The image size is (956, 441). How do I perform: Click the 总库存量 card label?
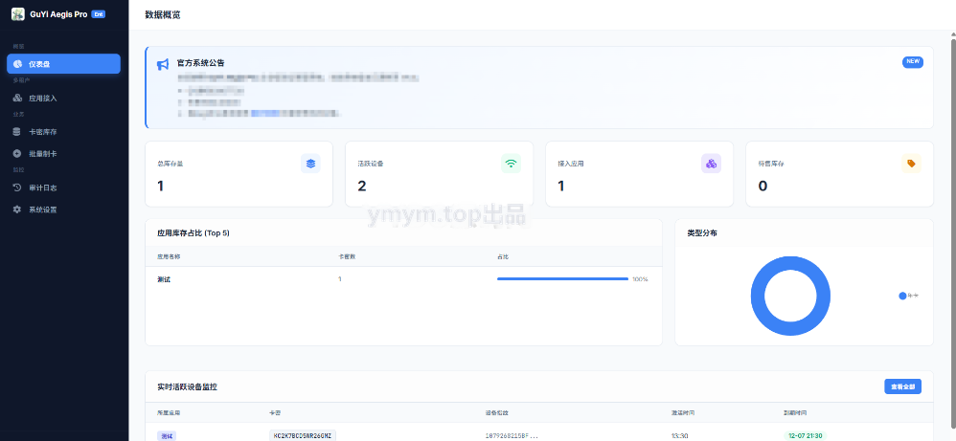(x=171, y=164)
